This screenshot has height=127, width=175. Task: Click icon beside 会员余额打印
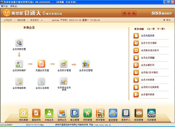[x=136, y=65]
